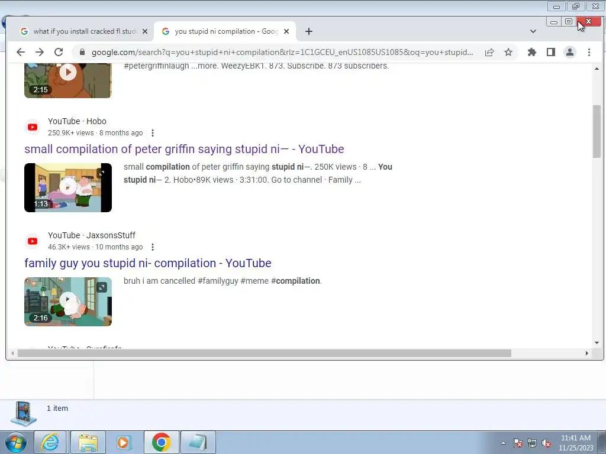Click the 'bruh i am cancelled' description text

[223, 281]
